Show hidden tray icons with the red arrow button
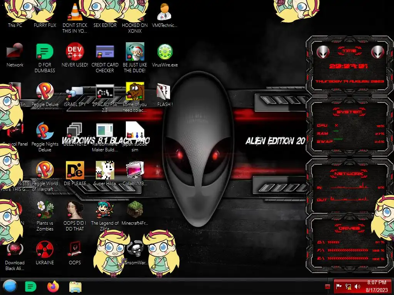 [327, 287]
